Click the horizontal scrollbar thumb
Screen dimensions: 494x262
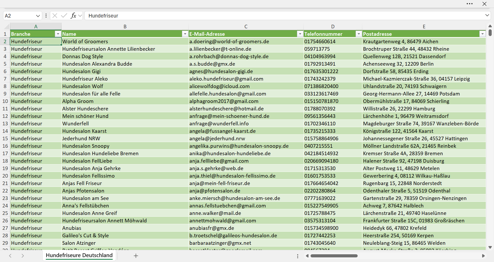tap(334, 256)
